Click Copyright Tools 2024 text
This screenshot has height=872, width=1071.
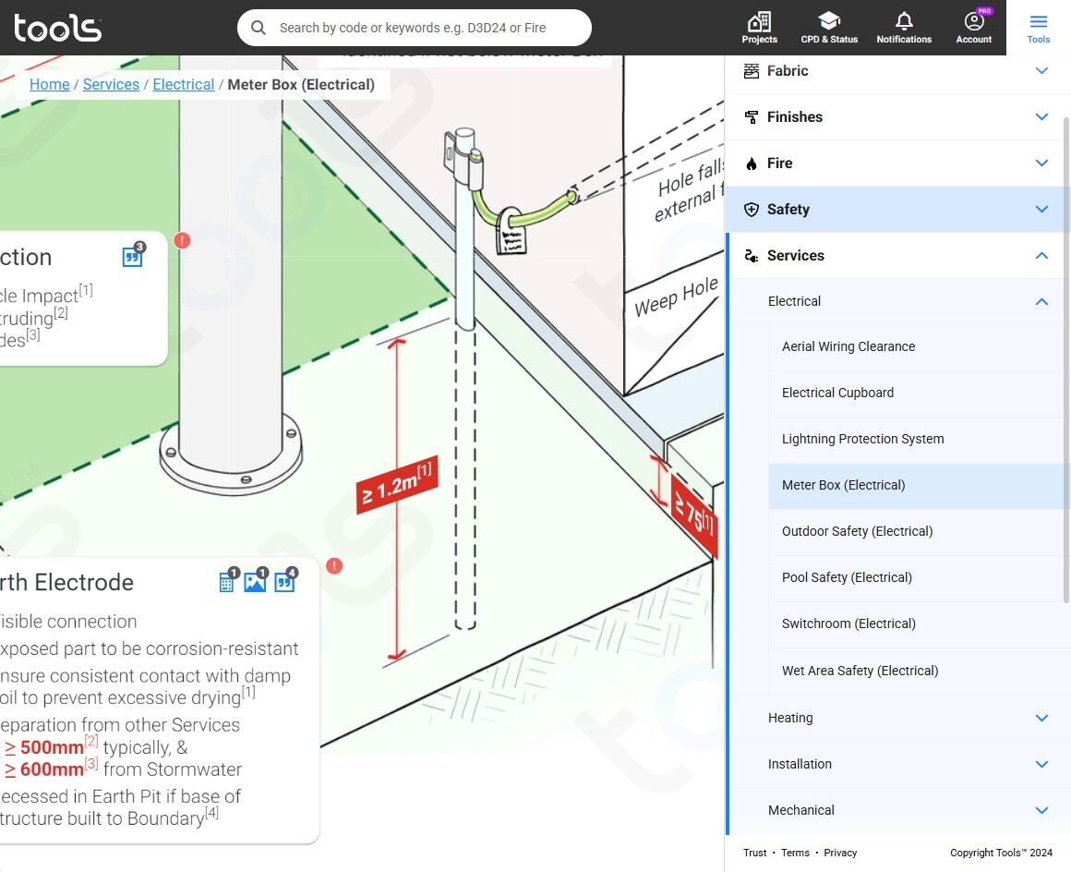[x=1002, y=853]
